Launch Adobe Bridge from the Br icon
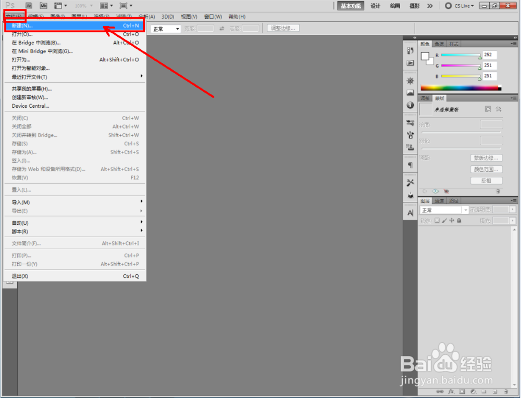Image resolution: width=521 pixels, height=398 pixels. [x=29, y=6]
